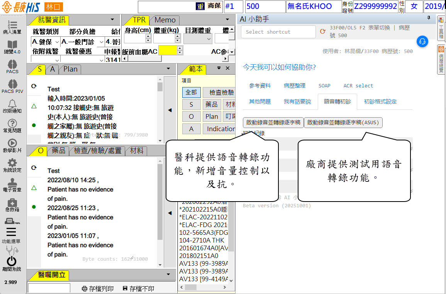Select the 初診格式設定 tab
The width and height of the screenshot is (446, 294).
(380, 102)
